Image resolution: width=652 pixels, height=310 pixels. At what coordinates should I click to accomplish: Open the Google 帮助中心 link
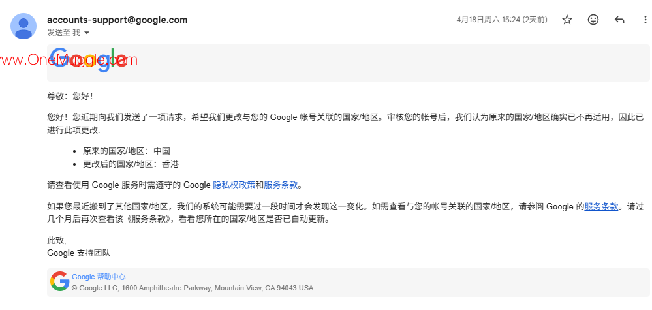coord(99,277)
